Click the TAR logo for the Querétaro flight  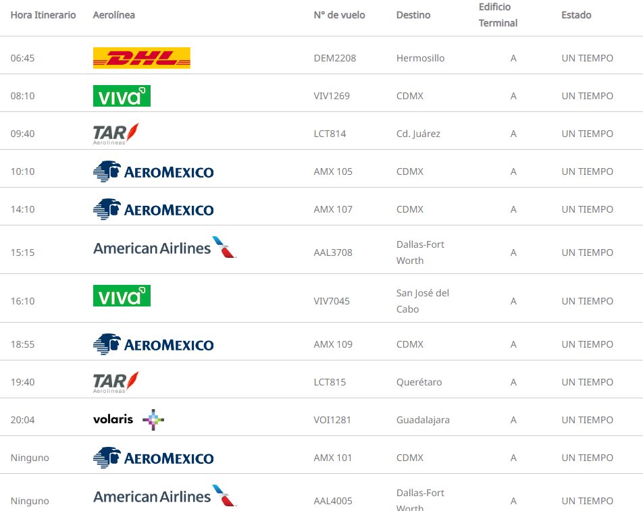click(x=116, y=382)
